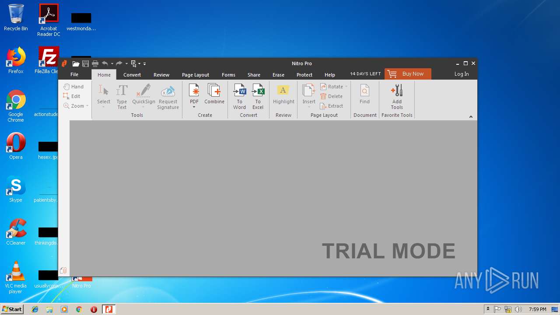The height and width of the screenshot is (315, 560).
Task: Select the Home tab
Action: point(104,75)
